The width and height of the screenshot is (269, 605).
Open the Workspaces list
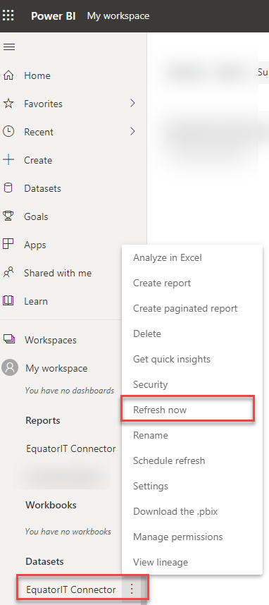[x=51, y=340]
